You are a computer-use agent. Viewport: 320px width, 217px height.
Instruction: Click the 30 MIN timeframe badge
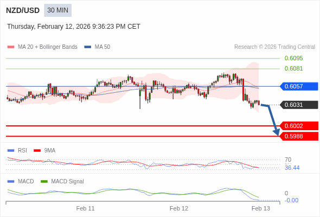point(57,10)
